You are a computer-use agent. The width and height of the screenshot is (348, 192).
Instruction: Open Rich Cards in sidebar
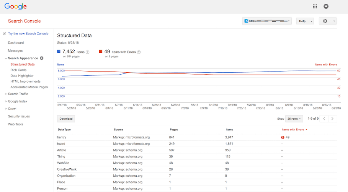18,70
